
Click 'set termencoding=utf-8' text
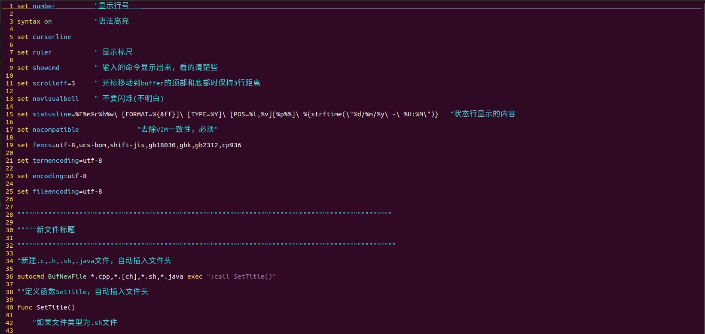60,161
